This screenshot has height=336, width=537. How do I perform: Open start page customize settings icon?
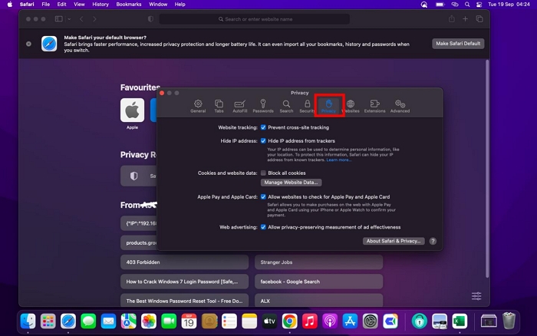[476, 296]
